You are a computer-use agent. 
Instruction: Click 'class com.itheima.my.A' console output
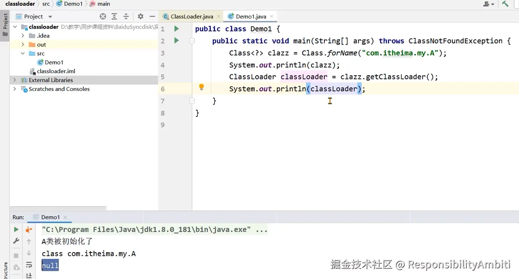click(x=89, y=253)
